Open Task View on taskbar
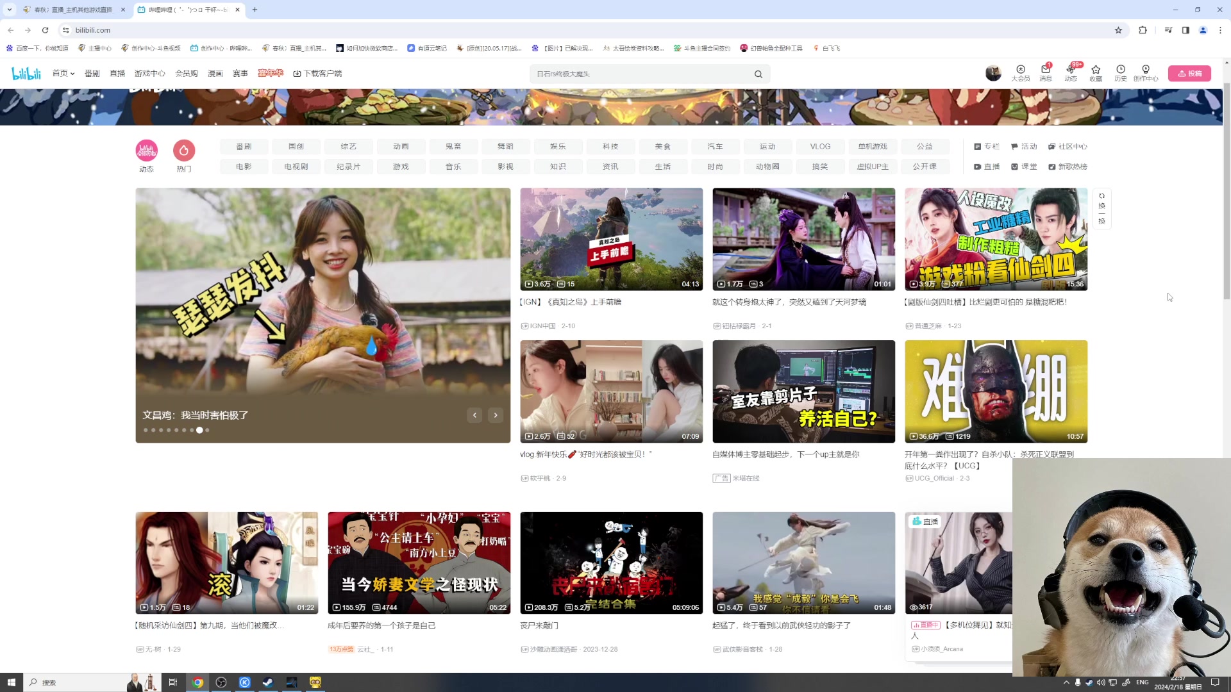The image size is (1231, 692). (x=172, y=682)
